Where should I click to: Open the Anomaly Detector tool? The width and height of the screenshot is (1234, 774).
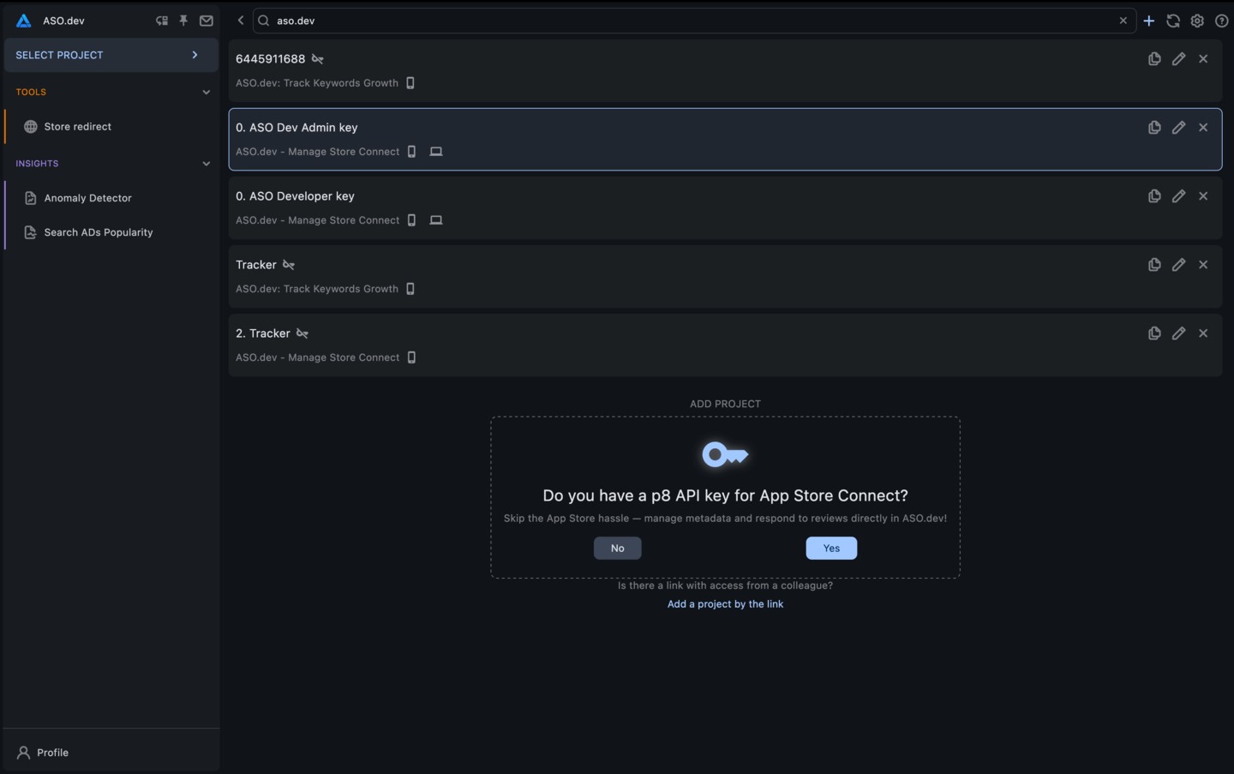pyautogui.click(x=87, y=197)
